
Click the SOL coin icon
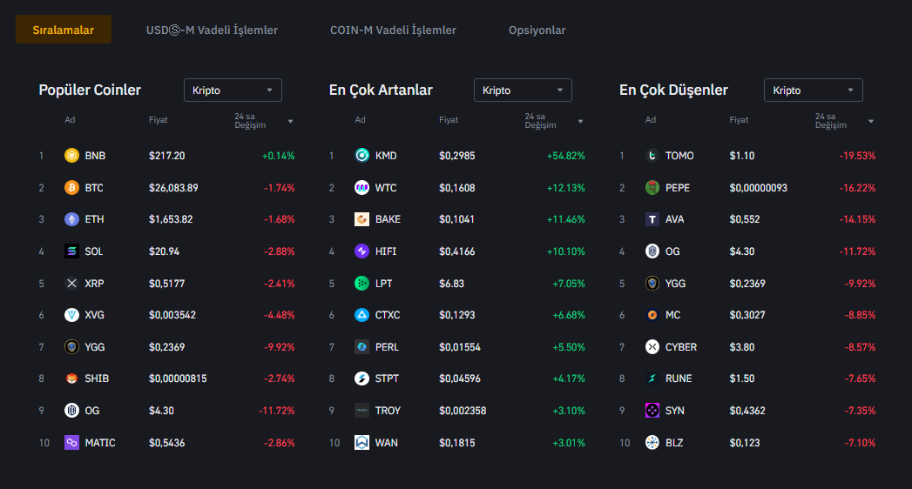tap(71, 251)
